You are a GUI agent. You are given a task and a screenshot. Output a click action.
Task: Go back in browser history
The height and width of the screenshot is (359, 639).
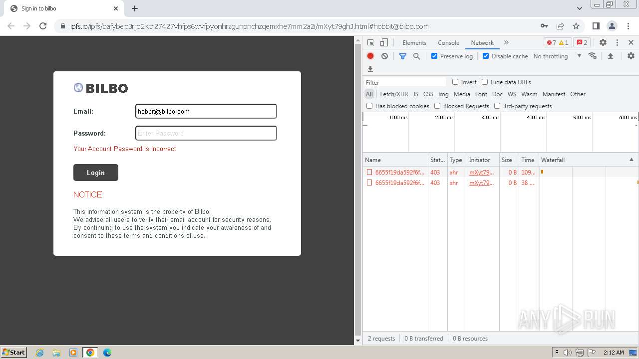(x=11, y=26)
